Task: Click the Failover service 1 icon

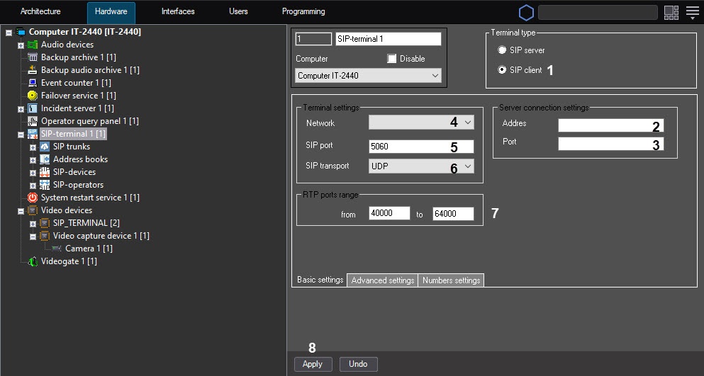Action: point(33,96)
